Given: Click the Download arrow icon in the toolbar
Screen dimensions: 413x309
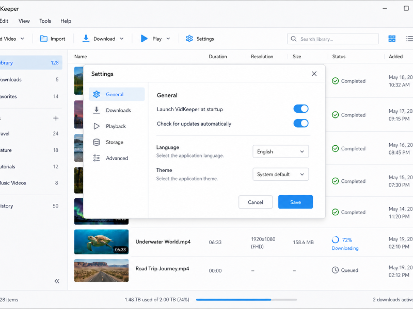Looking at the screenshot, I should pyautogui.click(x=86, y=38).
